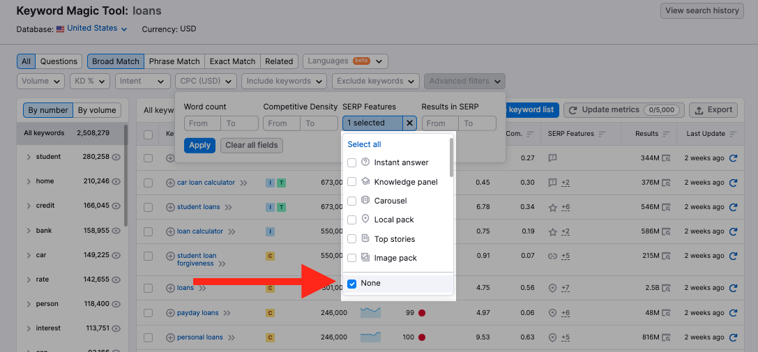This screenshot has height=352, width=758.
Task: Check the Knowledge panel option
Action: point(352,182)
